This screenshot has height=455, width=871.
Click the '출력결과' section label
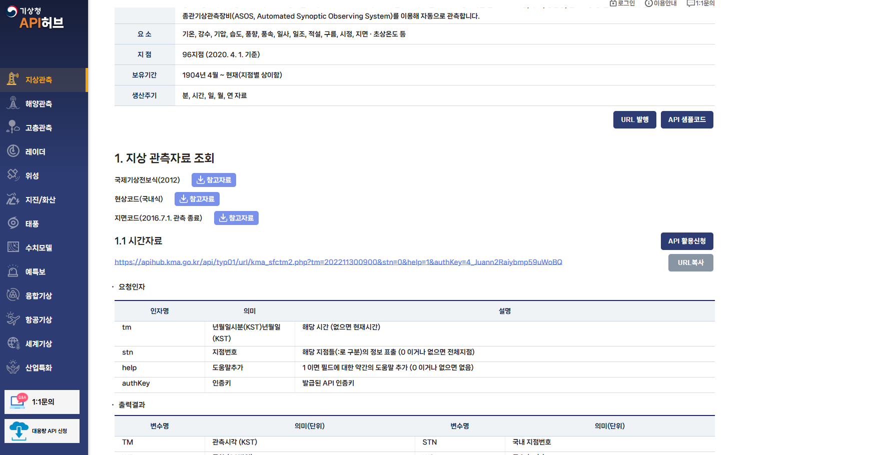[x=132, y=405]
